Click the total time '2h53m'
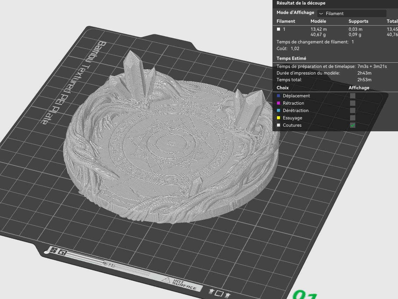The width and height of the screenshot is (398, 299). pos(364,80)
